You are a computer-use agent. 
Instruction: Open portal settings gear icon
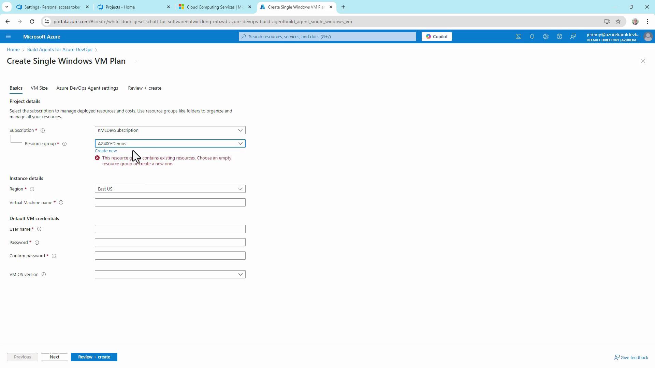pos(546,36)
